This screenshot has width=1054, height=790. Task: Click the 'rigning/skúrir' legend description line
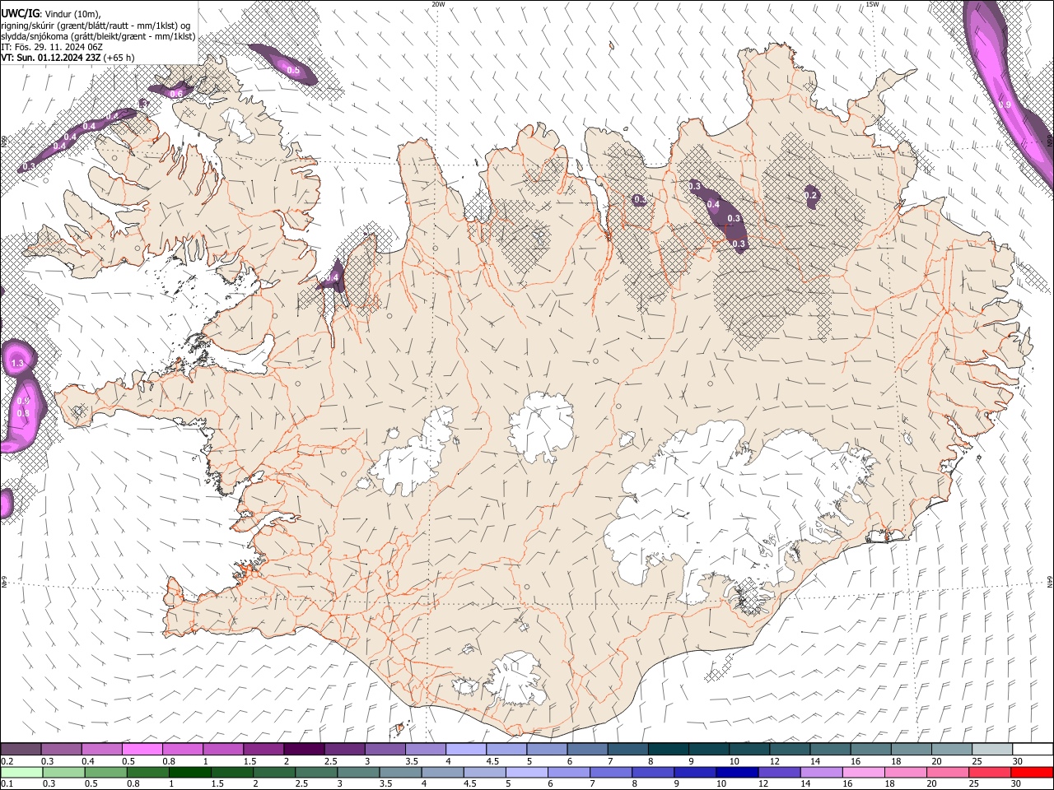click(96, 25)
